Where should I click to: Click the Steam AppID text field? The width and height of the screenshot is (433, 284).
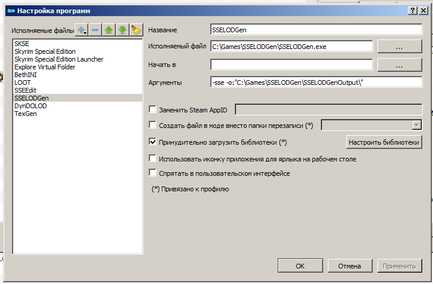tap(328, 110)
